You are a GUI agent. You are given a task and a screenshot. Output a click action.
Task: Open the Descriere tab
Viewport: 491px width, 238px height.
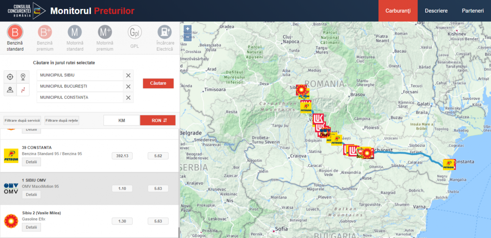(x=436, y=11)
